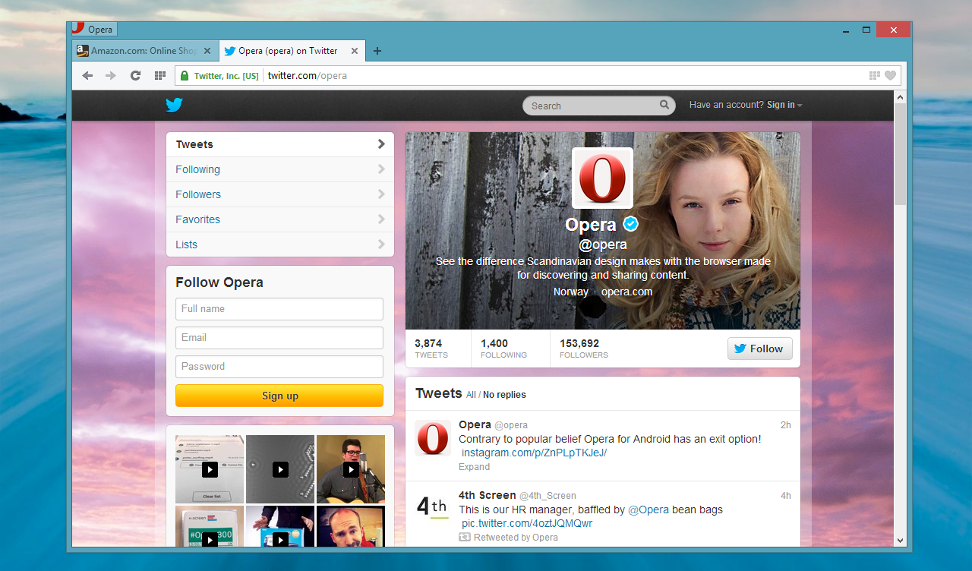Open the instagram.com/p/ZnPLpTKJeJ/ link
The width and height of the screenshot is (972, 571).
pos(534,453)
